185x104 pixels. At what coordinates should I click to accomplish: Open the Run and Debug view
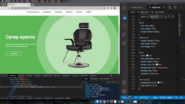coord(124,34)
